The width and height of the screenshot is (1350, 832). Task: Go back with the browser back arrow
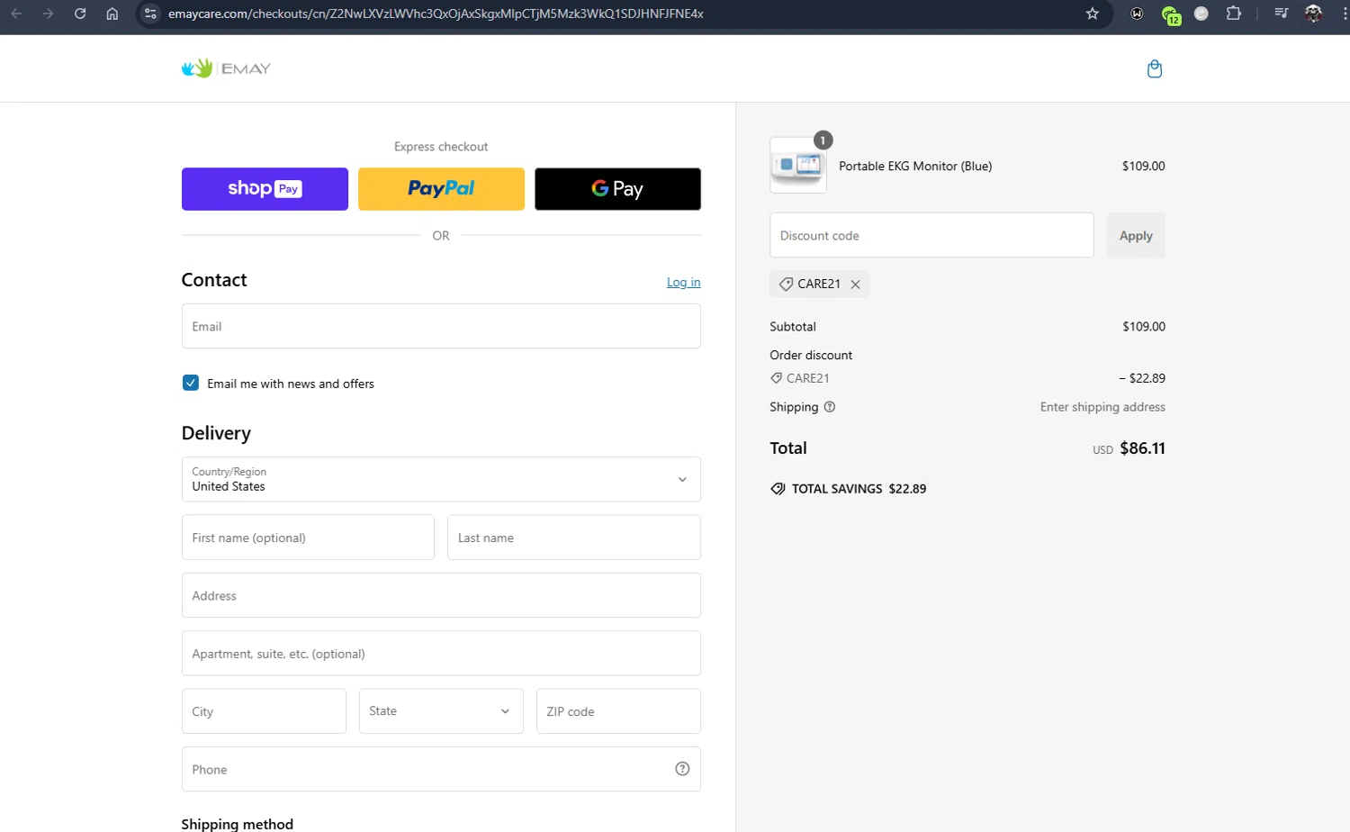16,14
